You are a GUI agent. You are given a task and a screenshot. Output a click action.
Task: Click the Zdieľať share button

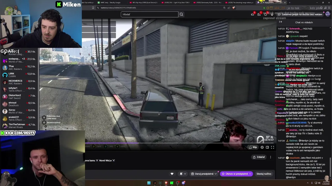coord(259,157)
